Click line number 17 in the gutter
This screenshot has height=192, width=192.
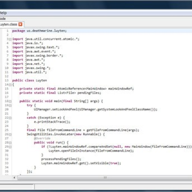[x=7, y=97]
